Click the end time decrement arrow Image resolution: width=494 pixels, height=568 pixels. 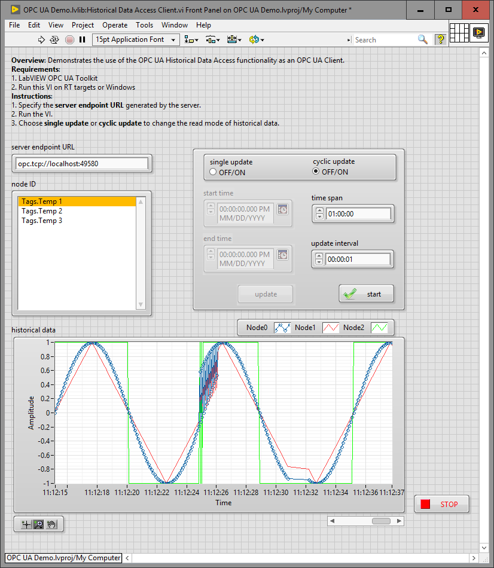pyautogui.click(x=211, y=257)
